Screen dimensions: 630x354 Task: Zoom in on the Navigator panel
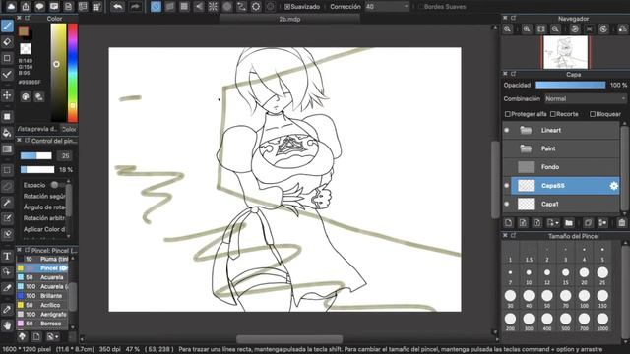[x=527, y=29]
